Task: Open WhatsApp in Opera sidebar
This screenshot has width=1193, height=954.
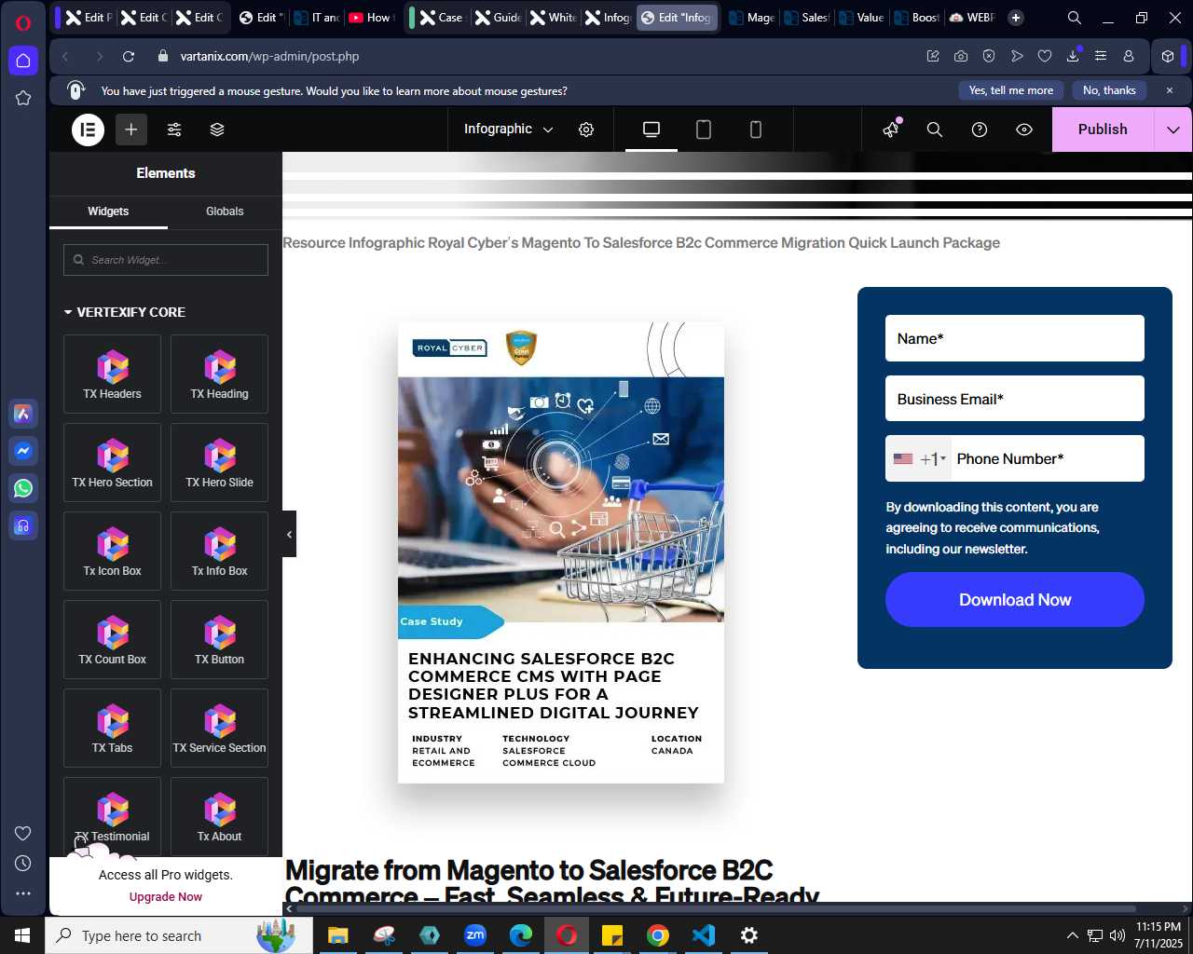Action: [23, 488]
